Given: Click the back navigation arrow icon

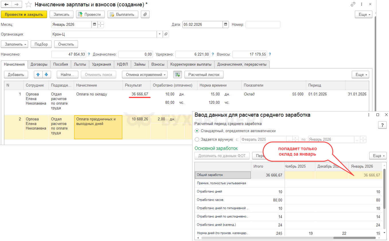Looking at the screenshot, I should [6, 5].
